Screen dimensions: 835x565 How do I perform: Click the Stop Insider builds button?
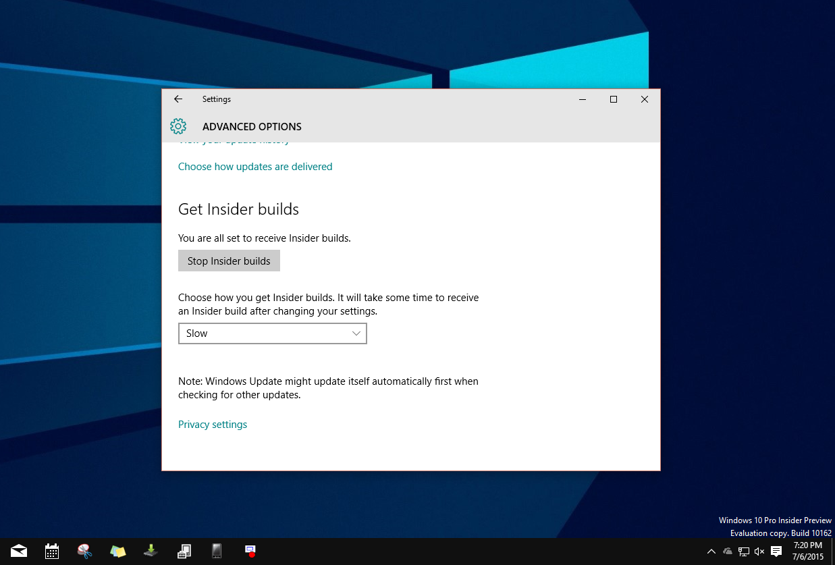[x=229, y=261]
